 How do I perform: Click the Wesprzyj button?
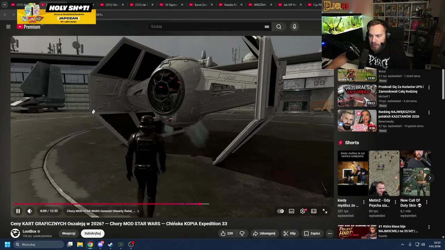coord(69,233)
